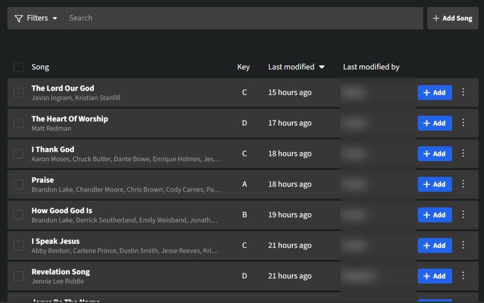Check the box for The Heart Of Worship
484x303 pixels.
(18, 123)
